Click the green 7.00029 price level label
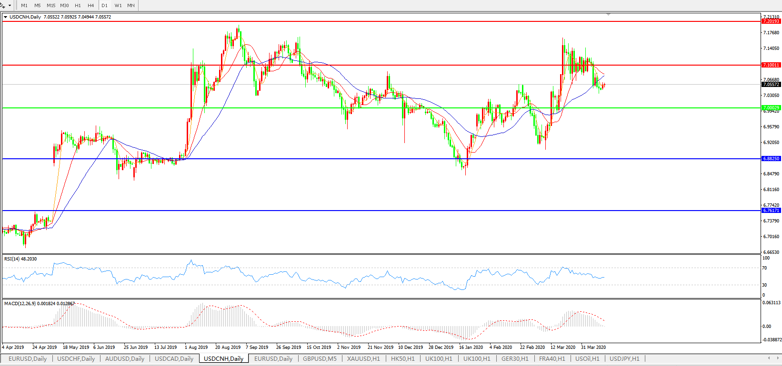Viewport: 782px width, 366px height. click(771, 108)
